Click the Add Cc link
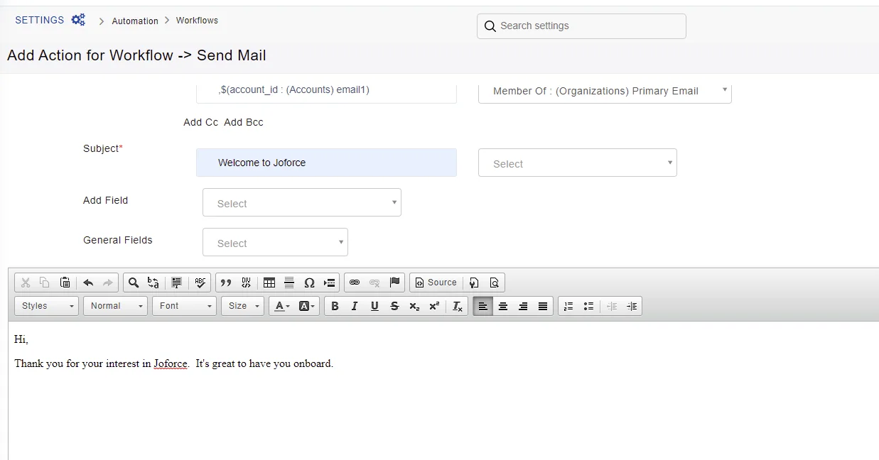This screenshot has height=460, width=879. point(200,122)
